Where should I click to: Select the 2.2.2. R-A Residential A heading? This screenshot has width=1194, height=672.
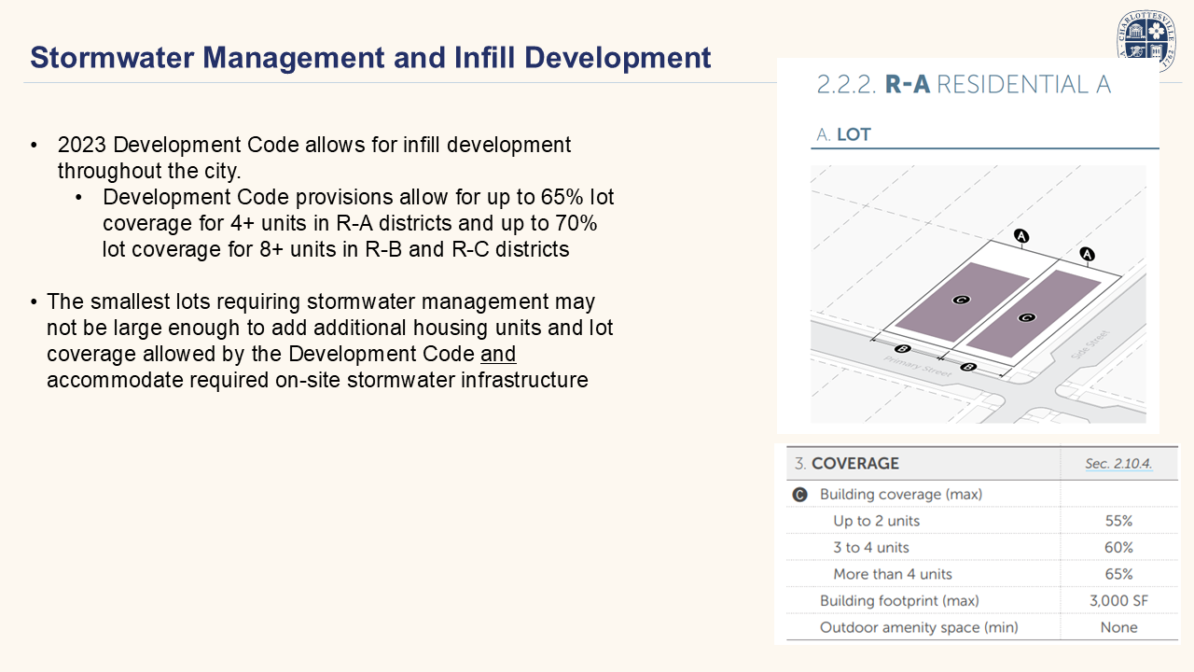pos(964,84)
